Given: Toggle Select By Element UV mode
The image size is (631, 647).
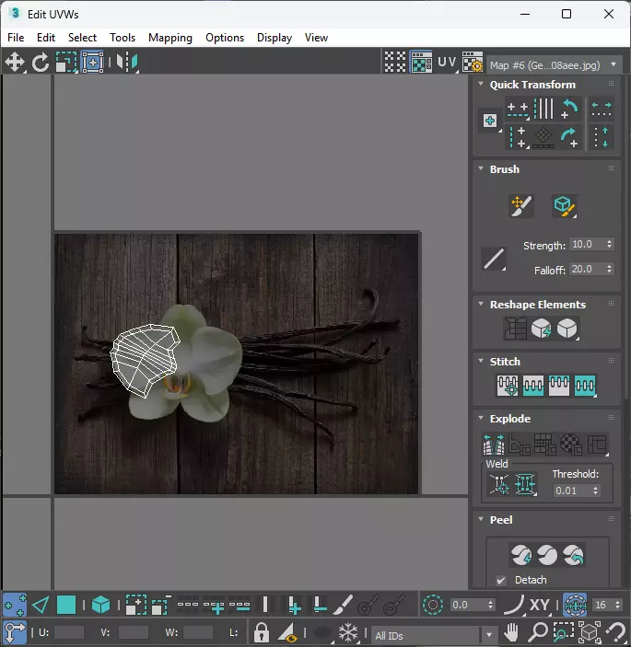Looking at the screenshot, I should point(100,606).
